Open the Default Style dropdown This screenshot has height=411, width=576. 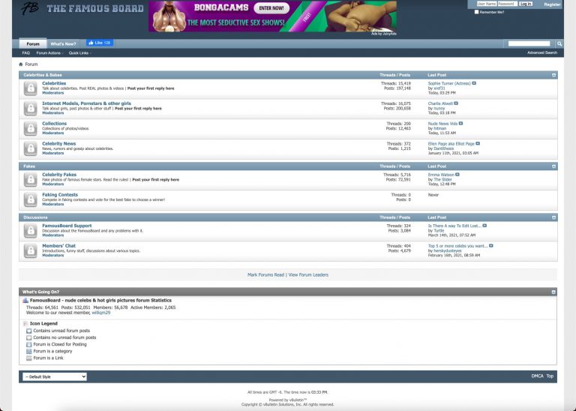(x=55, y=376)
